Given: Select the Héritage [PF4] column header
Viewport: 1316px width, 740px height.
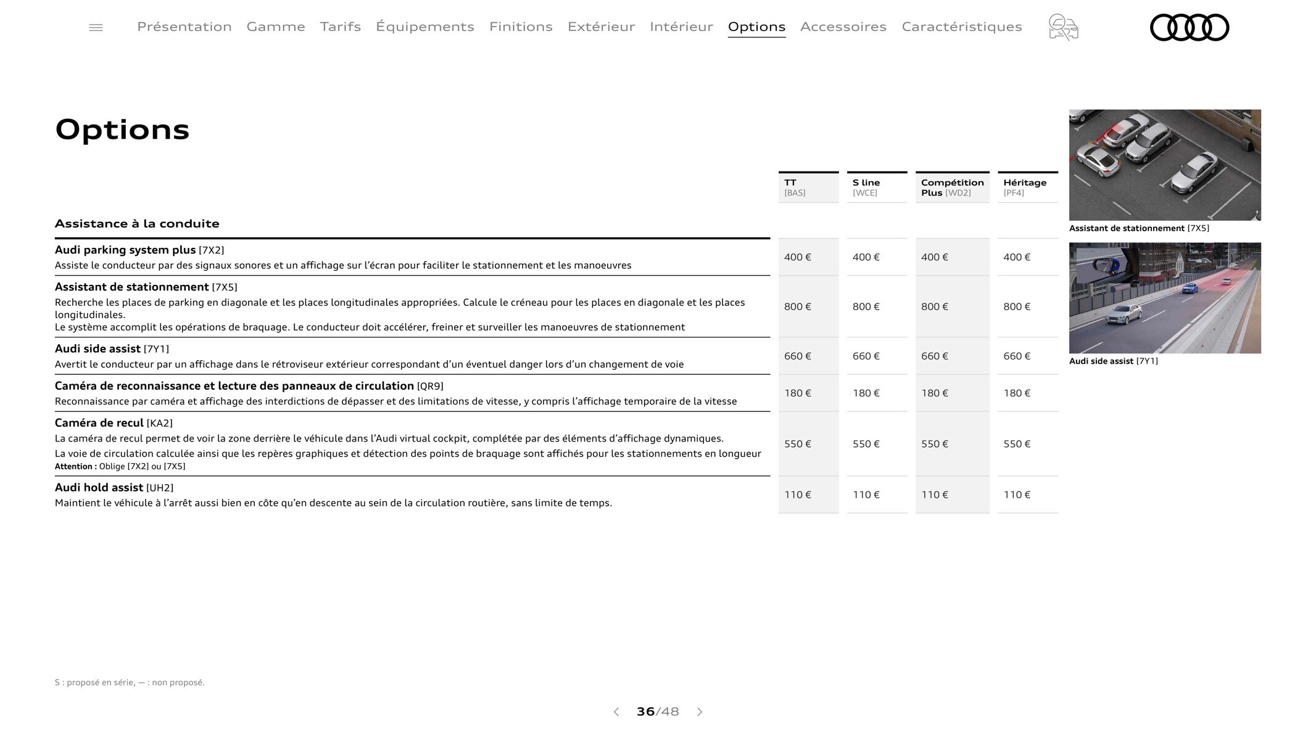Looking at the screenshot, I should [x=1028, y=187].
